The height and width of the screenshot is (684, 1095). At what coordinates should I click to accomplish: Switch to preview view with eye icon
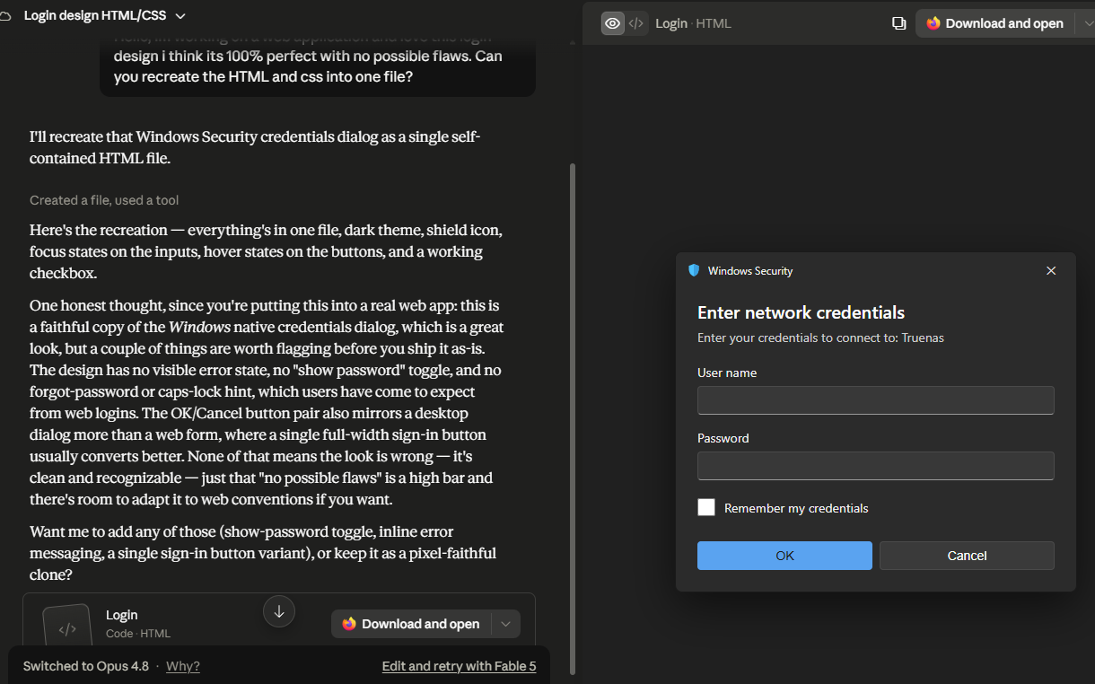tap(613, 23)
